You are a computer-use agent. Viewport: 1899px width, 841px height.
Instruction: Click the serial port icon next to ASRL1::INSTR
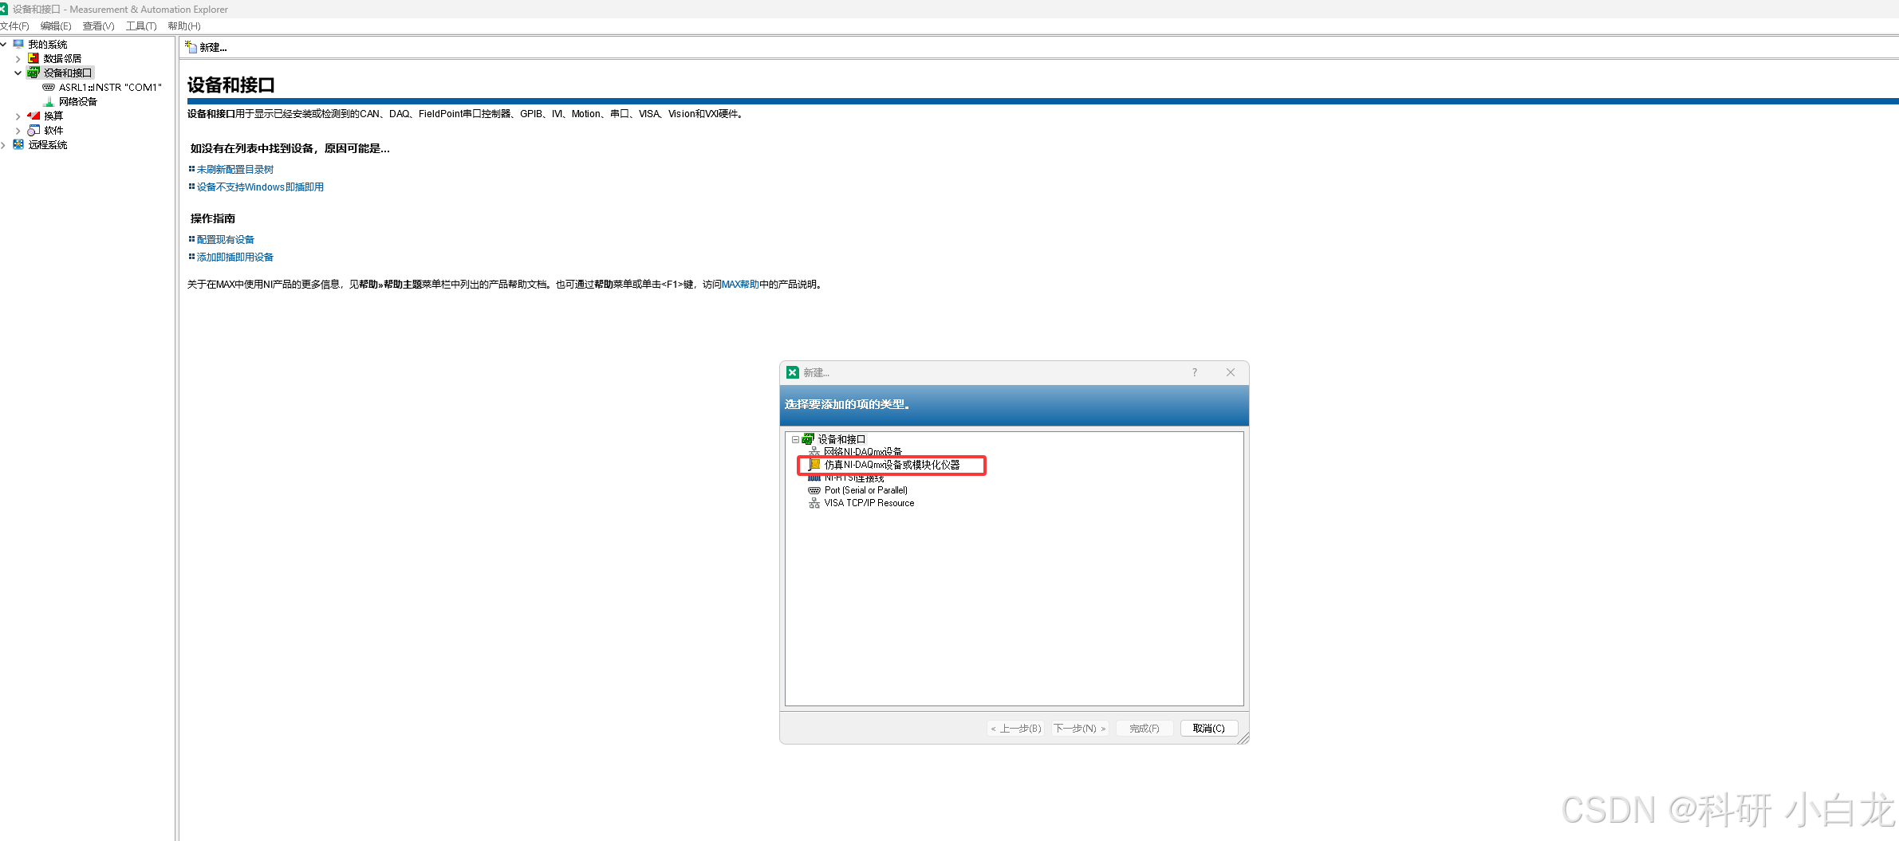tap(49, 87)
